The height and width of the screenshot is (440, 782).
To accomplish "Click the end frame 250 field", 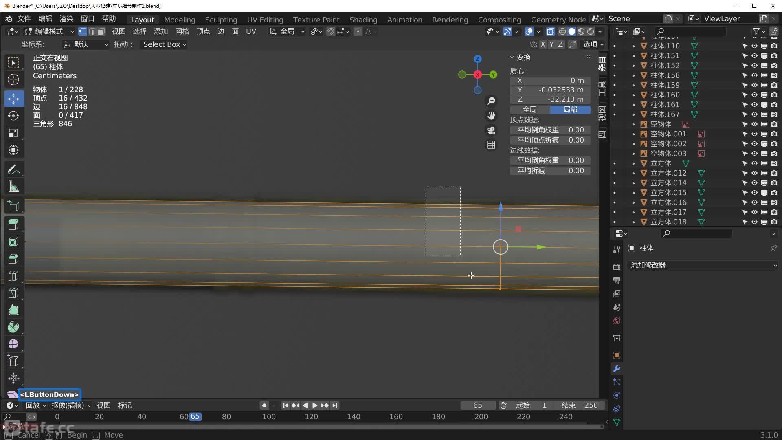I will tap(580, 405).
